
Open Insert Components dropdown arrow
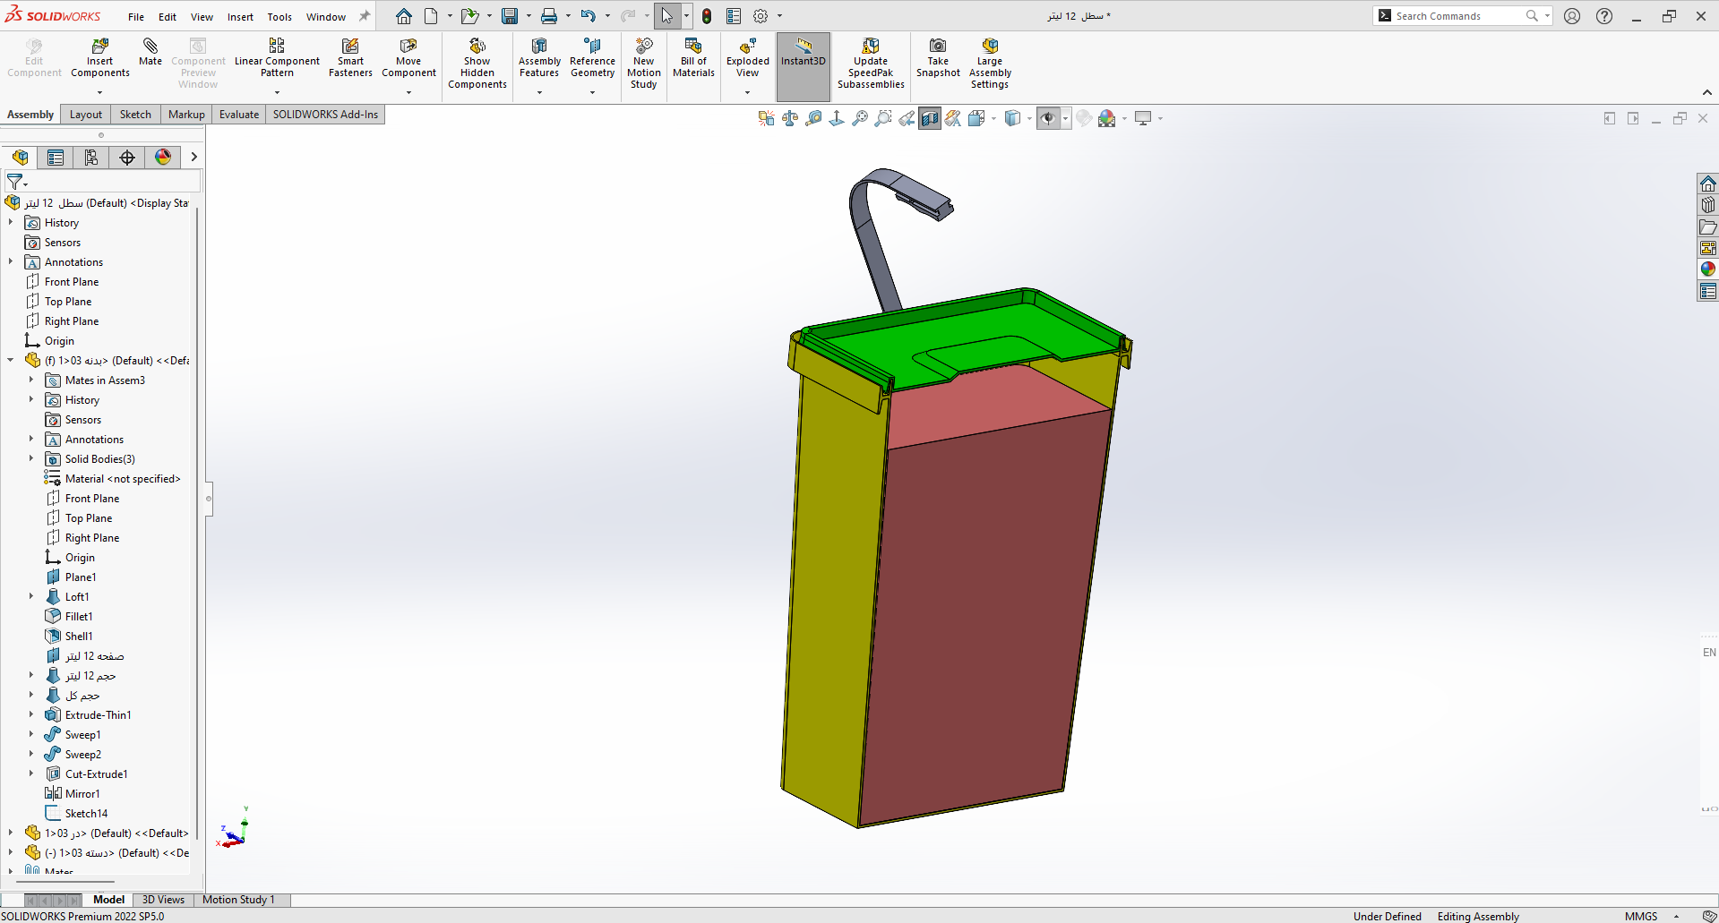pos(100,92)
